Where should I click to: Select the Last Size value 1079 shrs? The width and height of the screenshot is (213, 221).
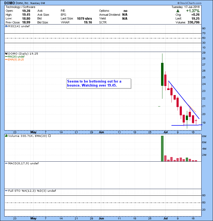click(x=84, y=18)
